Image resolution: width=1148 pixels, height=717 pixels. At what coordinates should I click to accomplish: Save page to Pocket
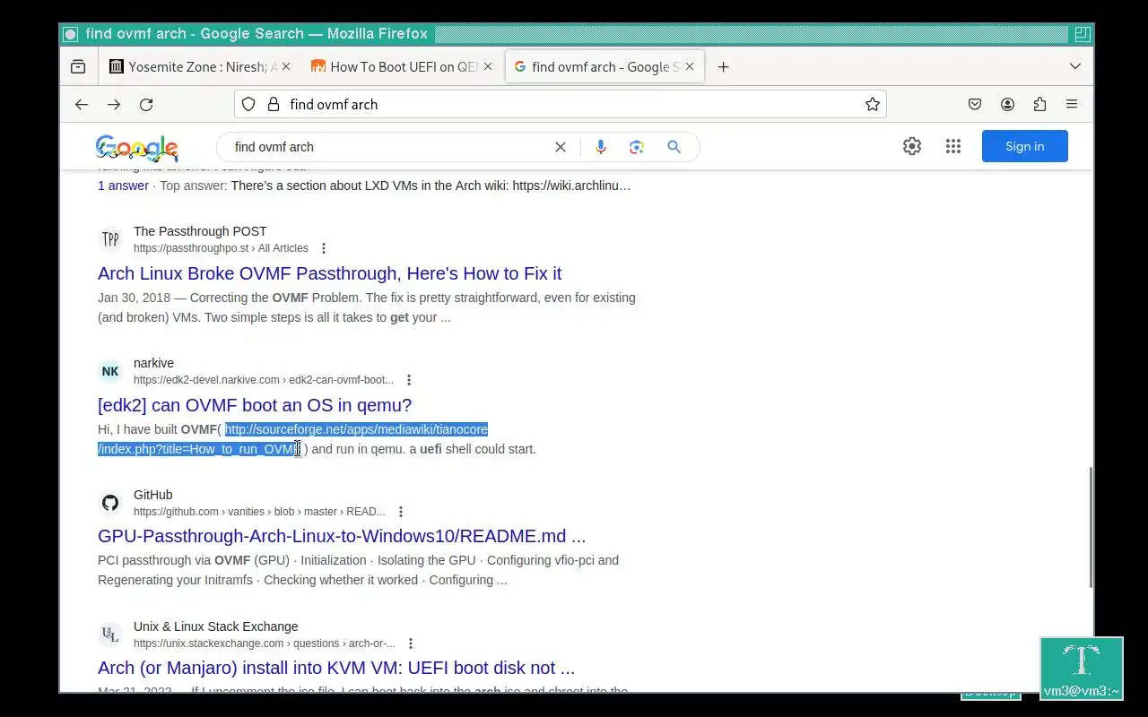(x=975, y=105)
